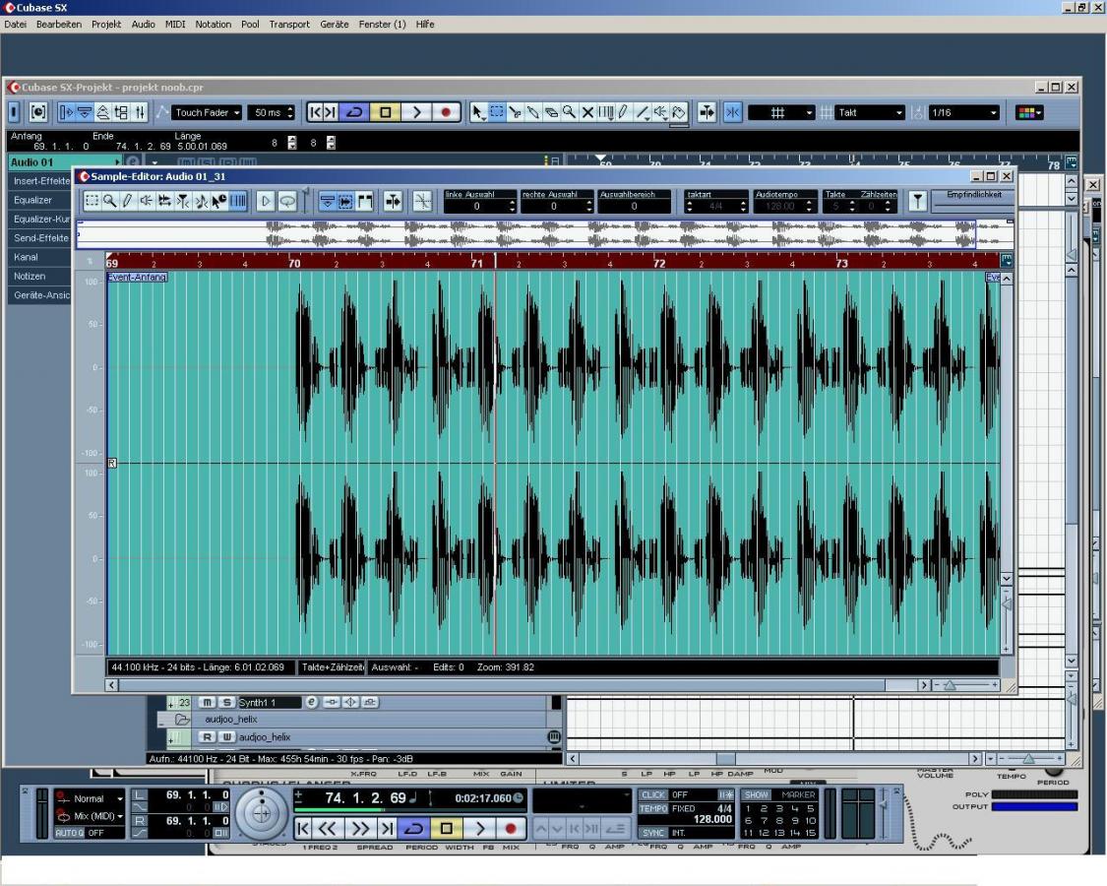
Task: Open the Bearbeiten menu
Action: pyautogui.click(x=59, y=24)
